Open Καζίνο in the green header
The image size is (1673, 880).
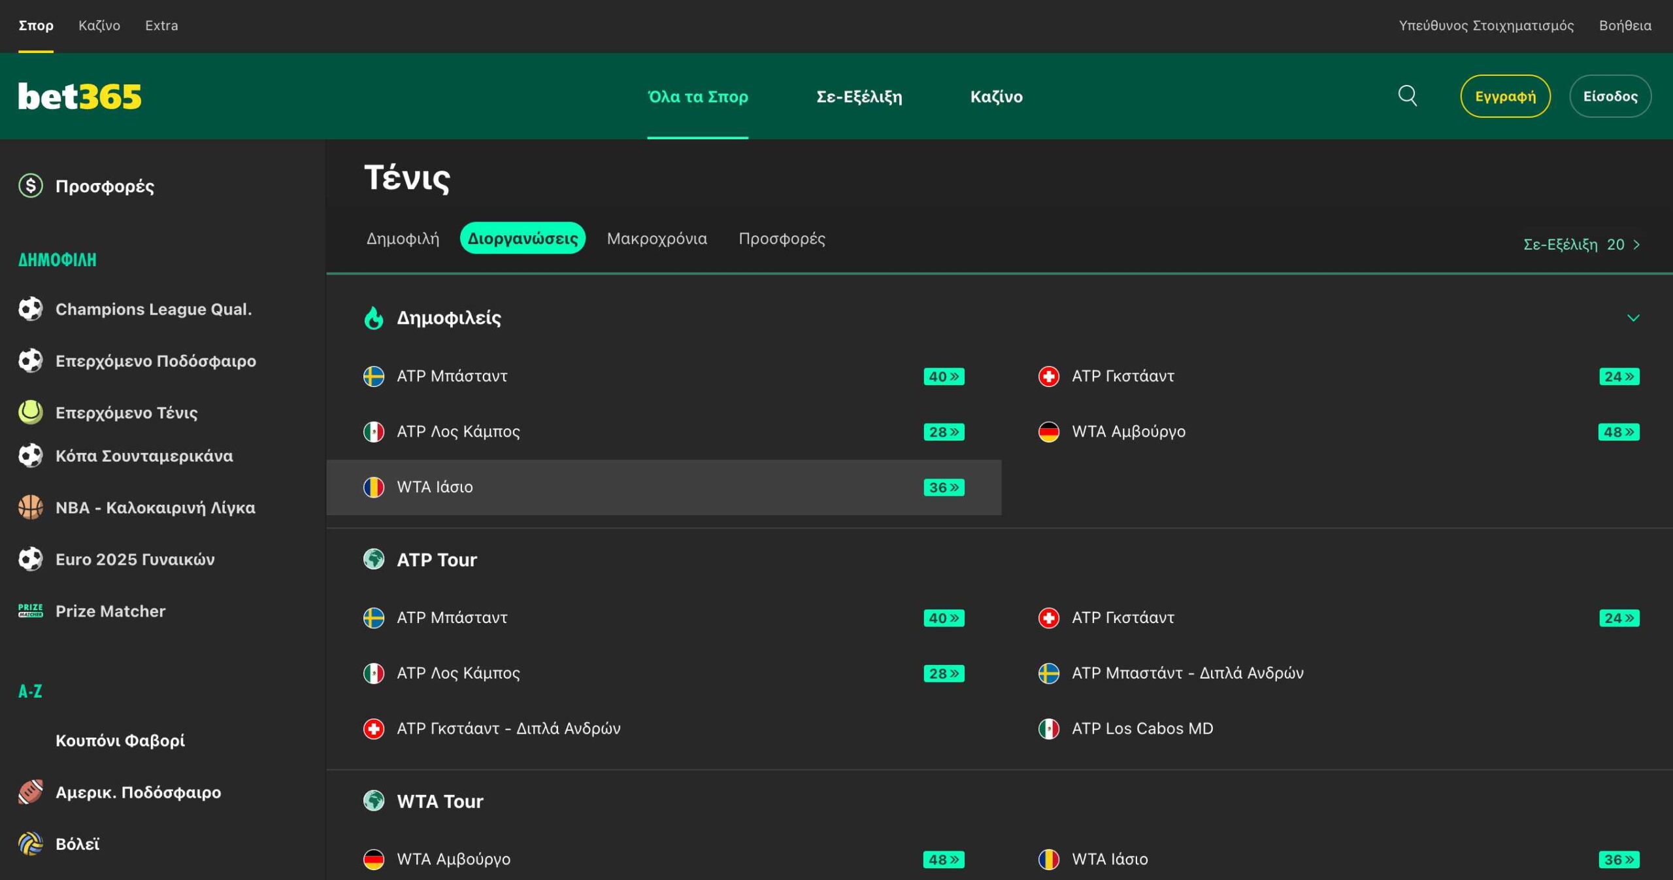point(997,97)
